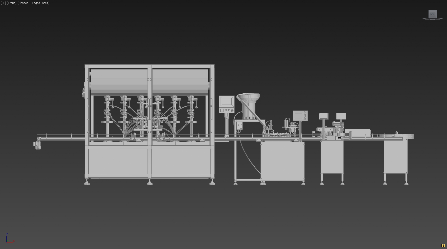The height and width of the screenshot is (249, 447).
Task: Open the [Front] point-of-view viewport menu
Action: pyautogui.click(x=11, y=3)
